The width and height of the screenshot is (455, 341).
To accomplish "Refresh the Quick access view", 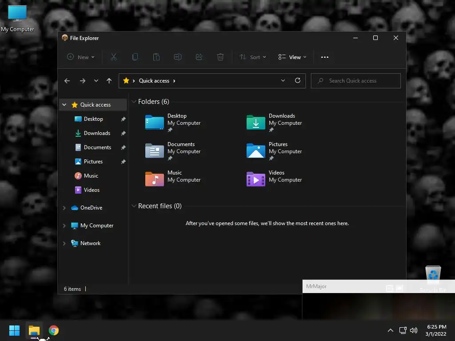I will pyautogui.click(x=297, y=81).
